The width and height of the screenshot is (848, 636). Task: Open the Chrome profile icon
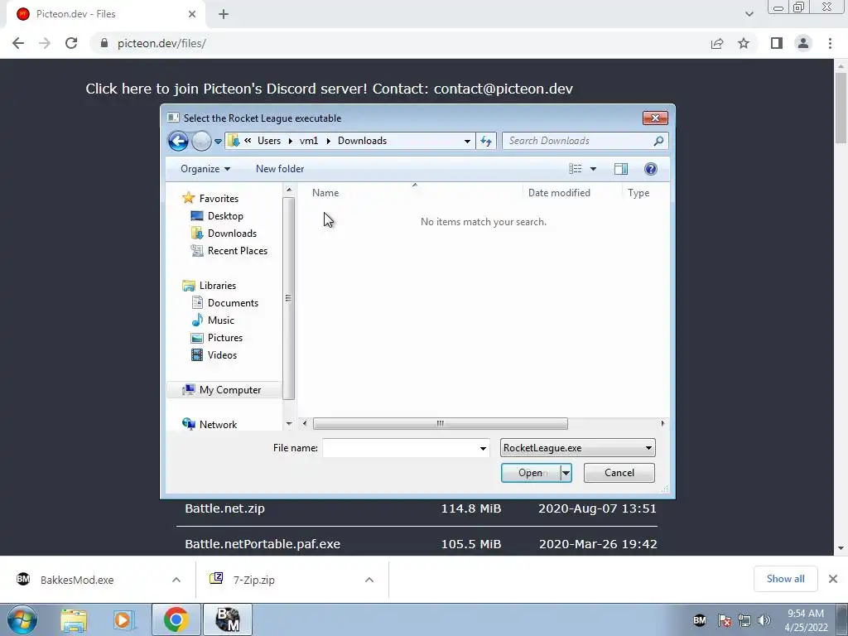tap(803, 43)
